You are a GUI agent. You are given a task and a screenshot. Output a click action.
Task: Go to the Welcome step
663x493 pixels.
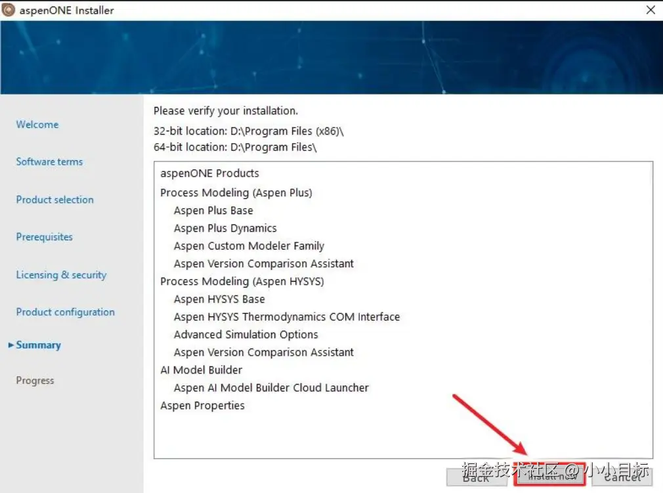tap(37, 124)
